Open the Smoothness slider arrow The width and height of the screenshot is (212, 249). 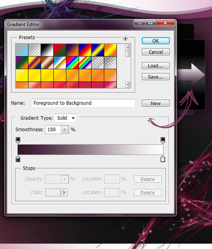[65, 130]
